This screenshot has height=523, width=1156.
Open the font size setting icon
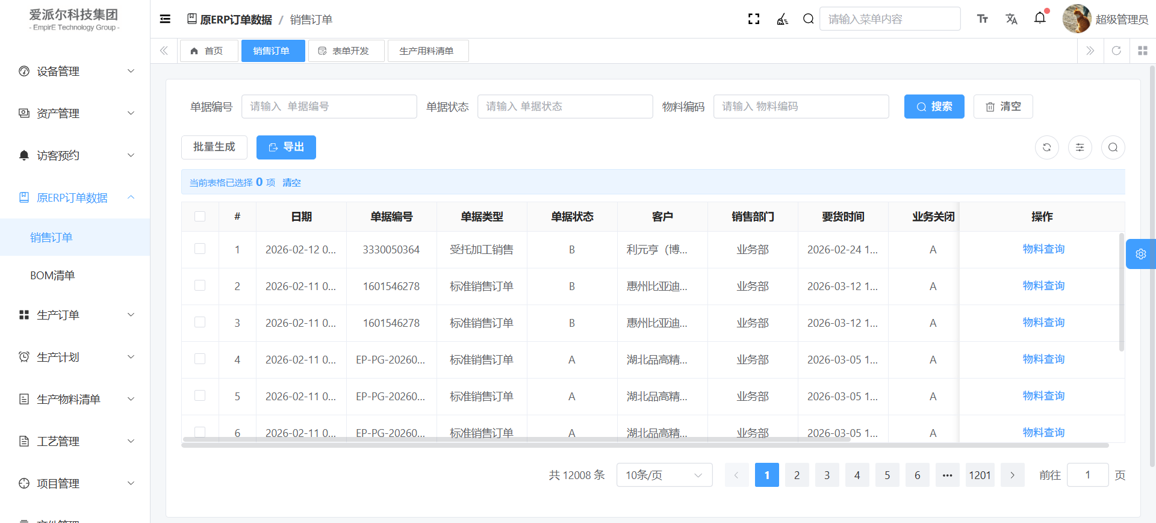tap(982, 19)
